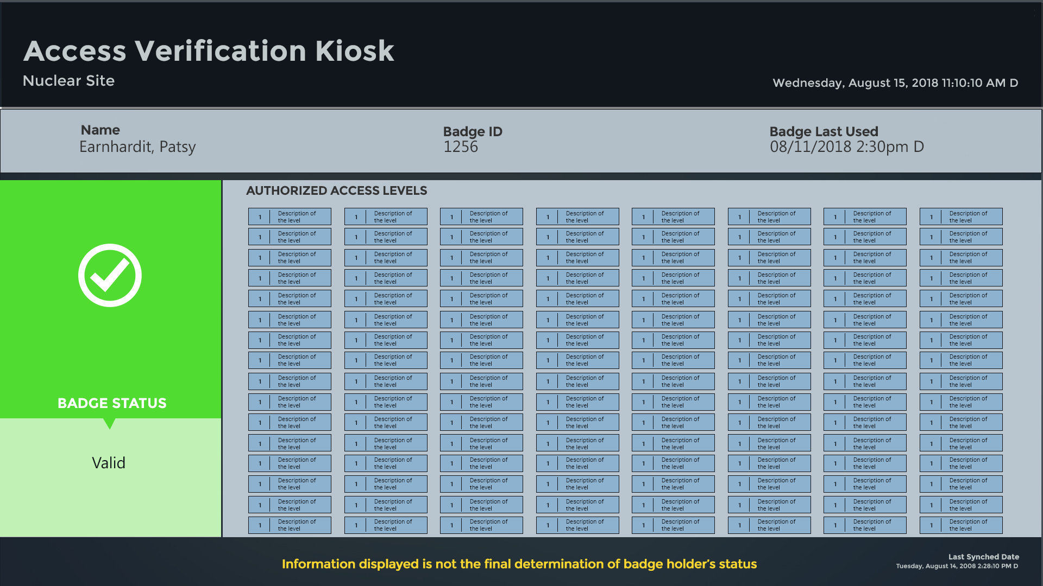Click the Last Synched Date label
Screen dimensions: 1043x586
point(983,557)
